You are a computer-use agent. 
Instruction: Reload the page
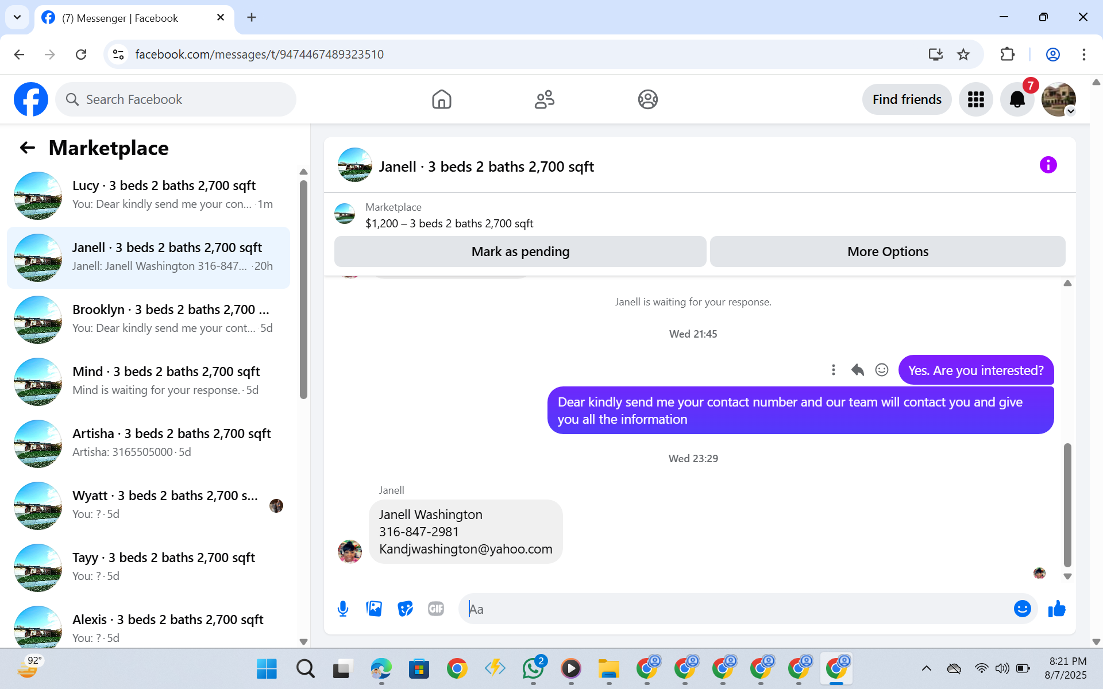tap(81, 55)
